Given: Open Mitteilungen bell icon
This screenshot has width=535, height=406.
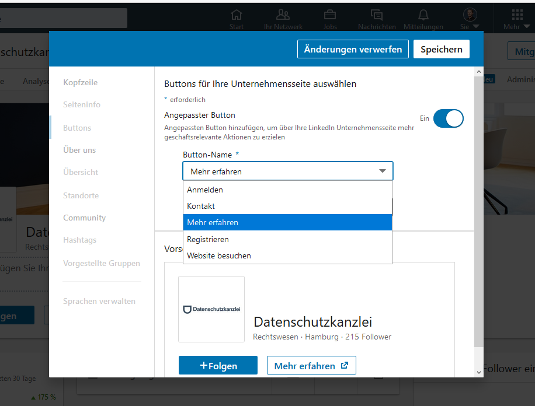Looking at the screenshot, I should tap(423, 15).
